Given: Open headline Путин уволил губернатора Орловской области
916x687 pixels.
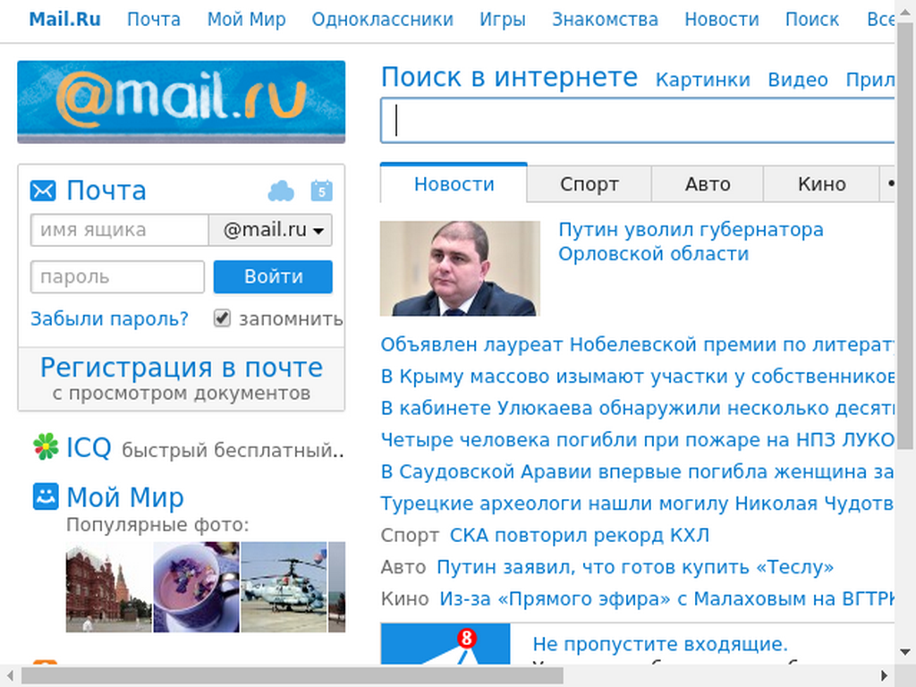Looking at the screenshot, I should (x=691, y=242).
